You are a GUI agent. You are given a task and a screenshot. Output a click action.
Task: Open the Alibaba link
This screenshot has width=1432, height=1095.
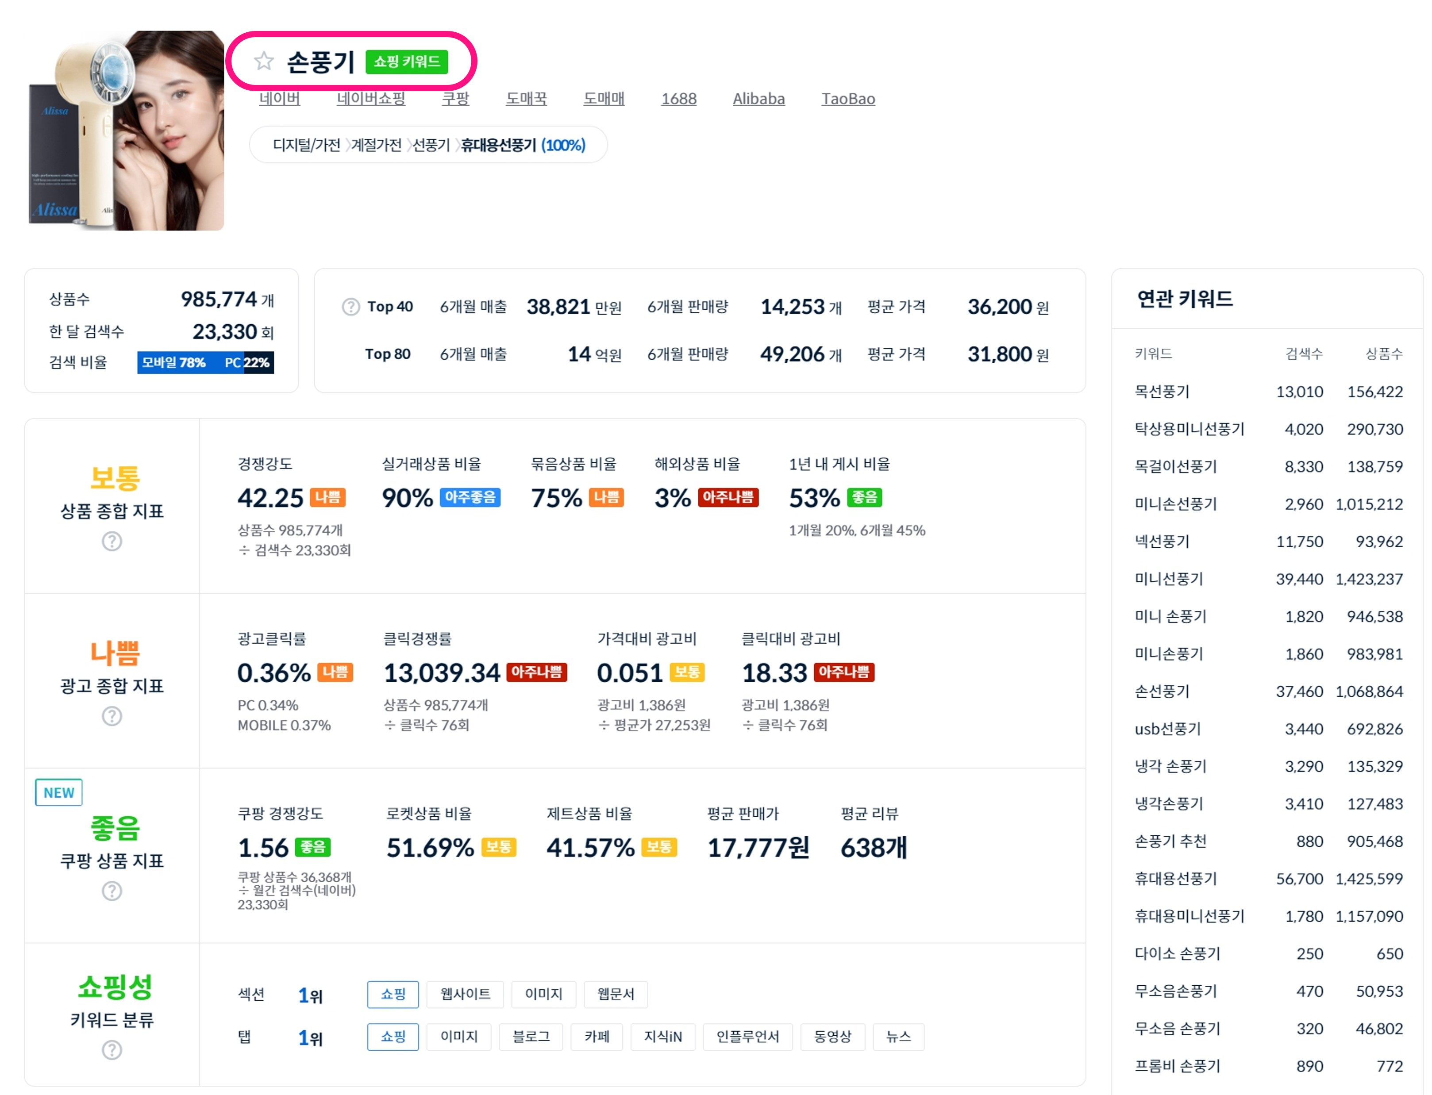pos(758,98)
